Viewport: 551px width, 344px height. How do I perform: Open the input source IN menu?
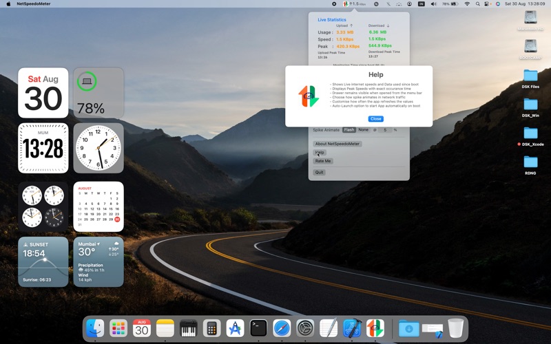click(421, 4)
